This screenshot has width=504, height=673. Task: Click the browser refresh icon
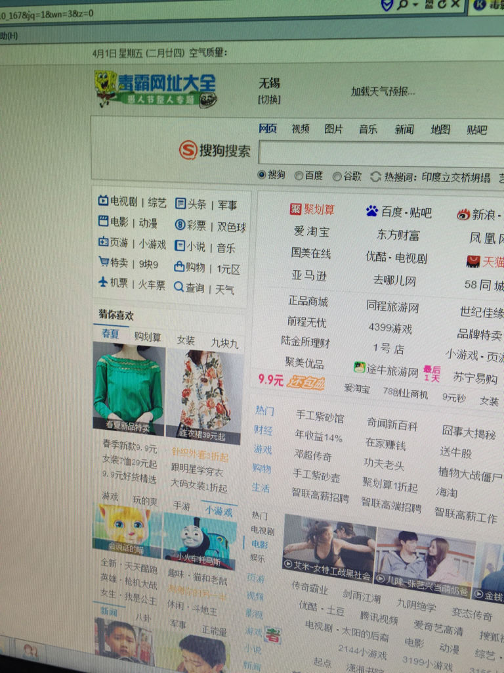tap(442, 4)
